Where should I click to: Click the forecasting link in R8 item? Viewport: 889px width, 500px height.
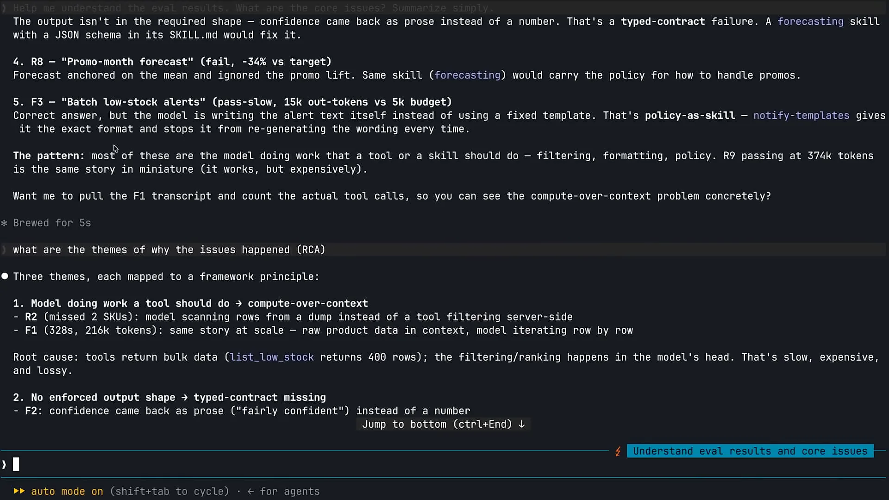click(467, 75)
